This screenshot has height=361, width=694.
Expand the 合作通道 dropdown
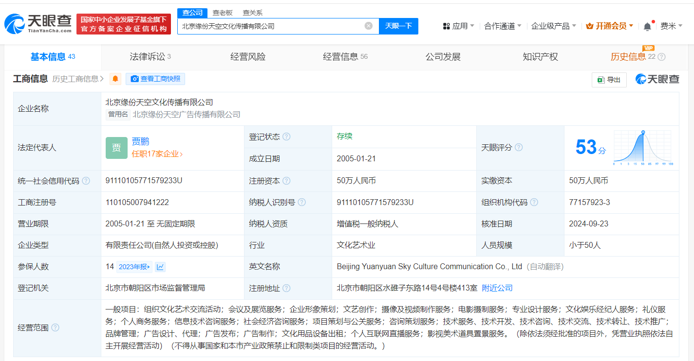click(x=503, y=26)
